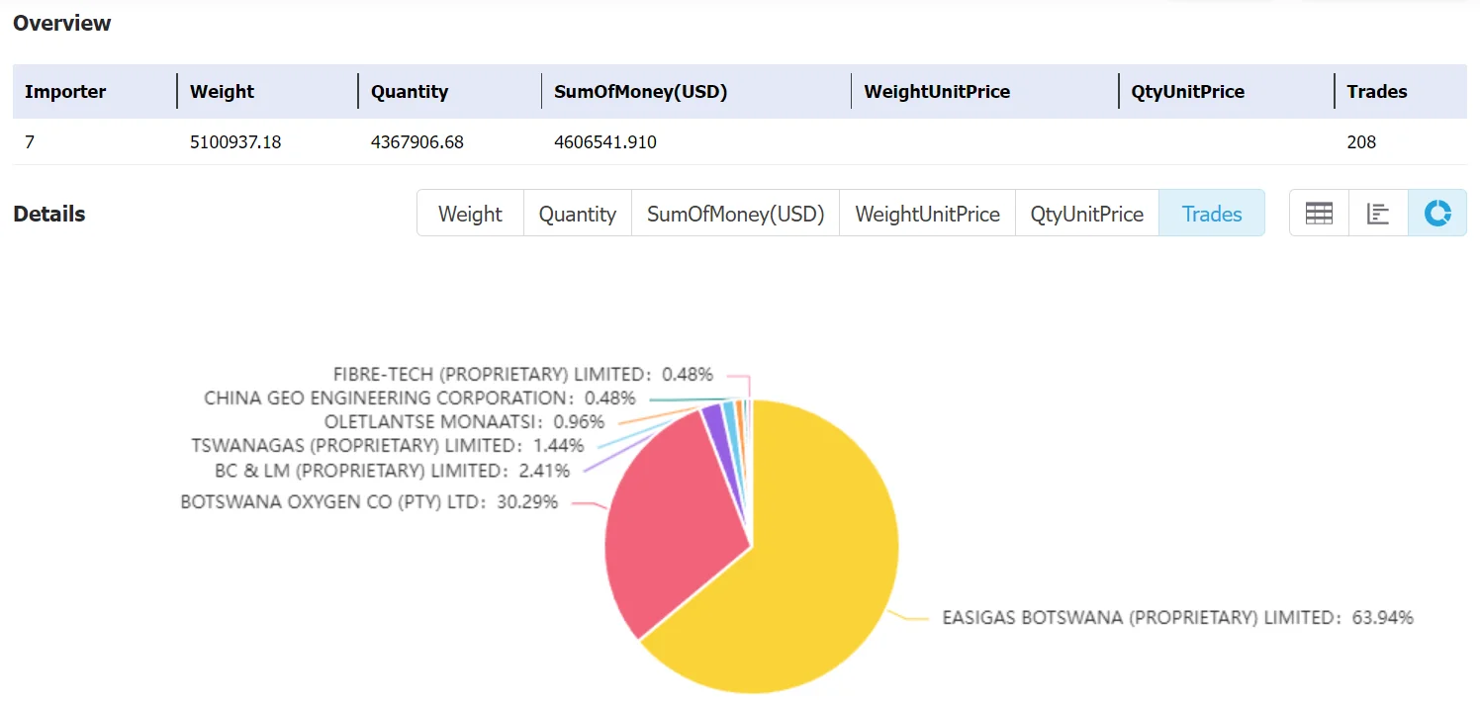
Task: Click the Overview heading
Action: [x=62, y=23]
